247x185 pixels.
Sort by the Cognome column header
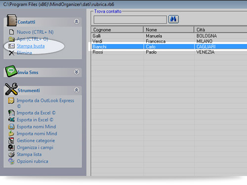pos(117,30)
